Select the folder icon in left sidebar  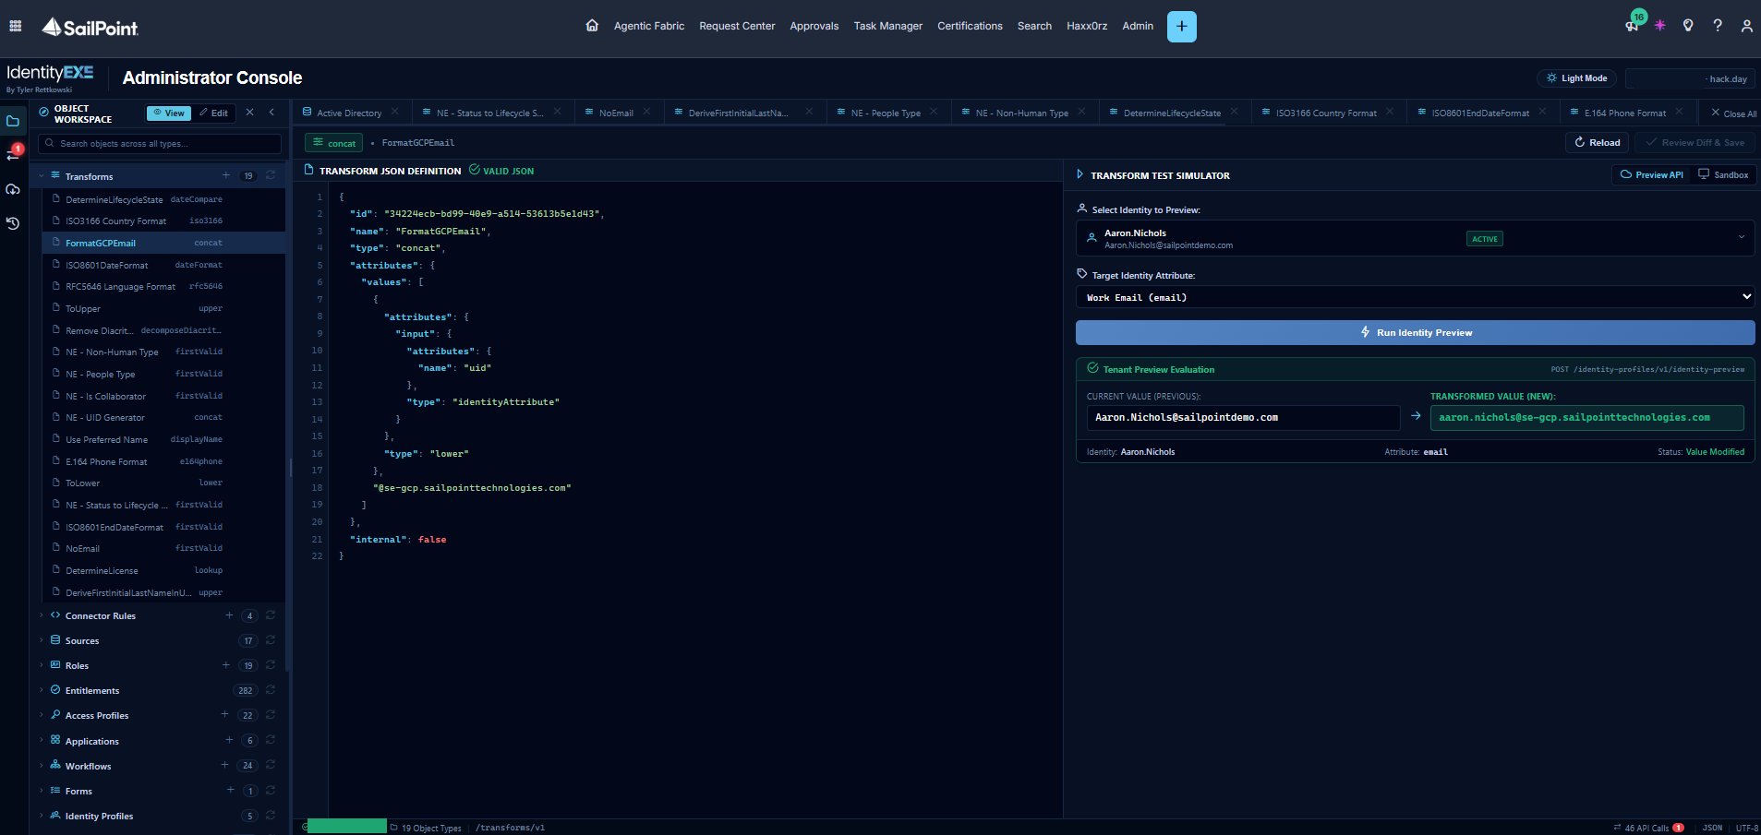[x=13, y=121]
